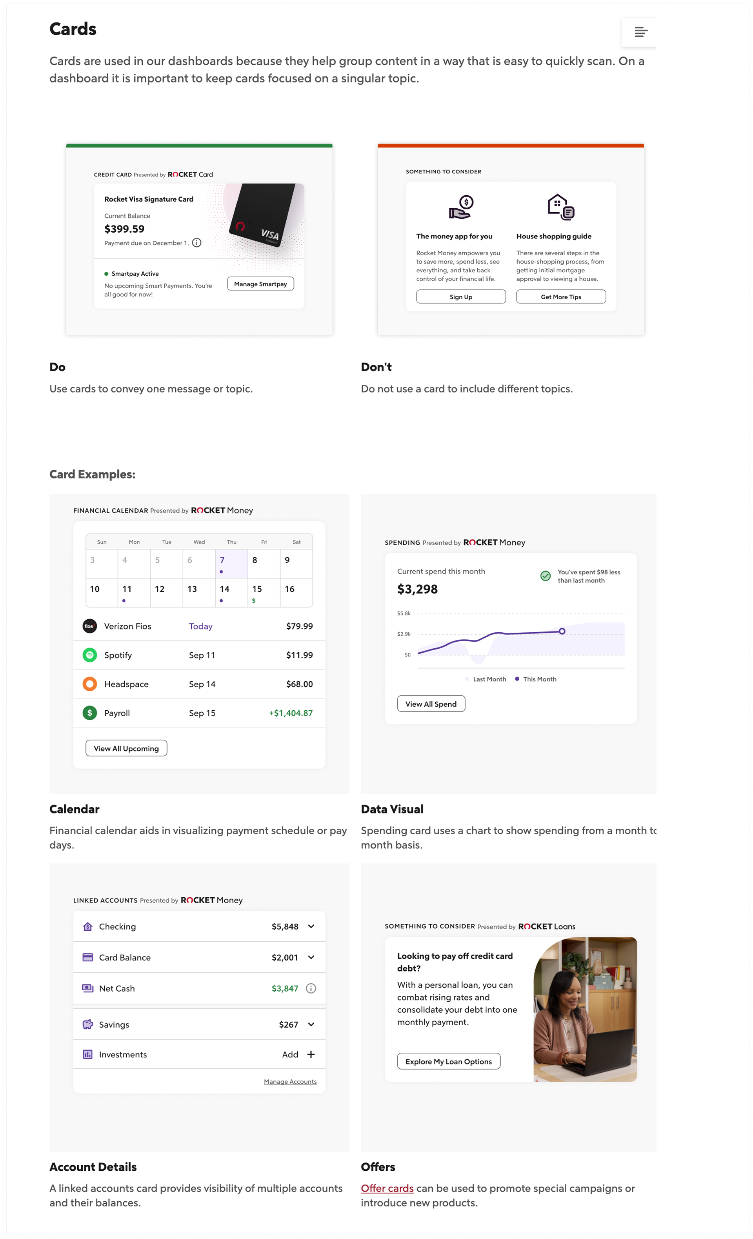Image resolution: width=753 pixels, height=1239 pixels.
Task: Click the Headspace orange circle icon
Action: click(x=89, y=684)
